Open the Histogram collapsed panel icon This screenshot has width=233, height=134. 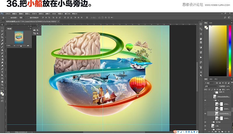pyautogui.click(x=34, y=30)
